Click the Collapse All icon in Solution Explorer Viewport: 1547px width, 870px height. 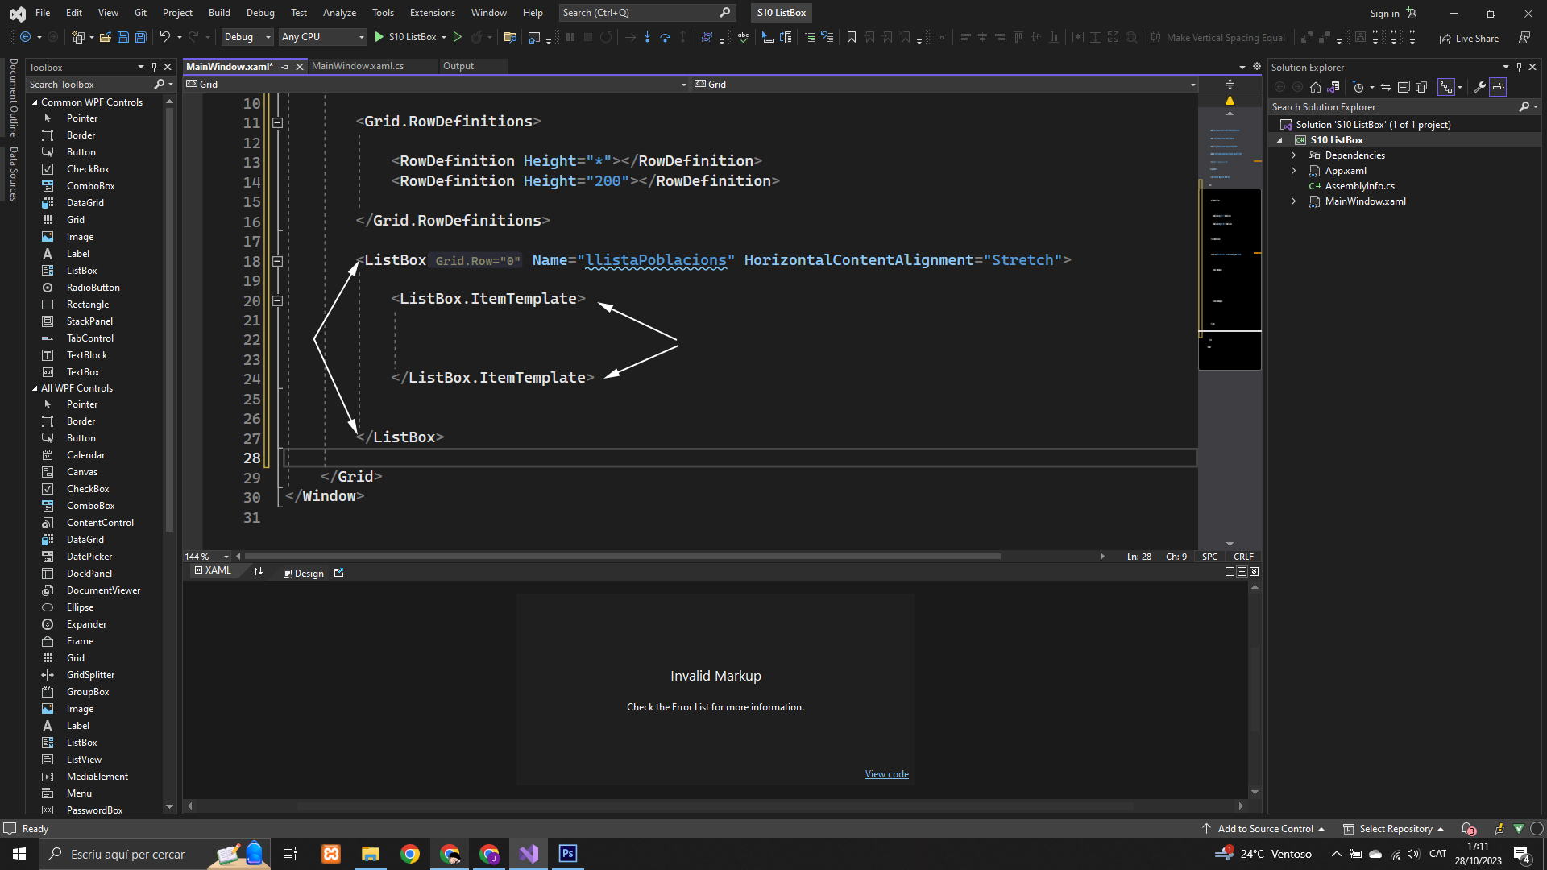coord(1404,87)
